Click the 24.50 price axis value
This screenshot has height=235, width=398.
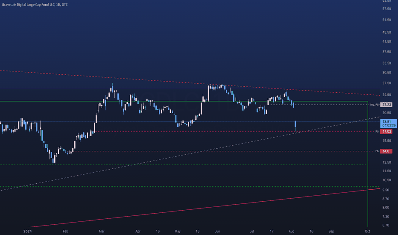[386, 95]
